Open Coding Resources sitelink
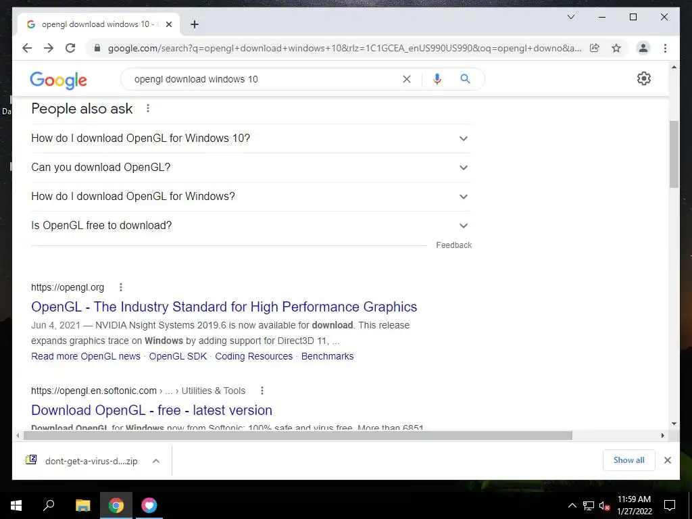The height and width of the screenshot is (519, 692). (x=254, y=356)
